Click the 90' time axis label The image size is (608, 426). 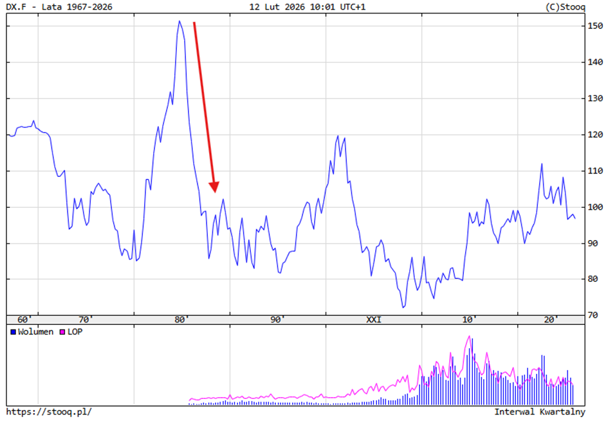click(277, 320)
